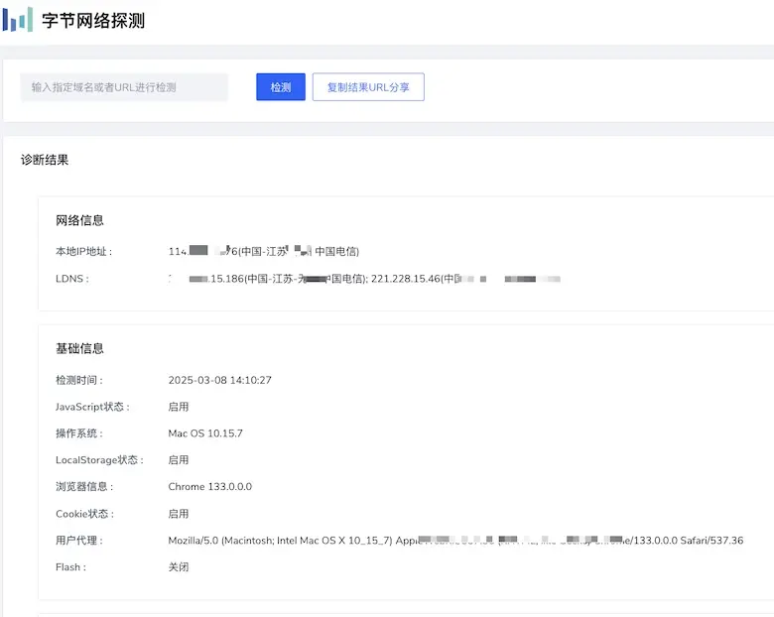Screen dimensions: 774x617
Task: Select the 网络信息 section heading
Action: [79, 220]
